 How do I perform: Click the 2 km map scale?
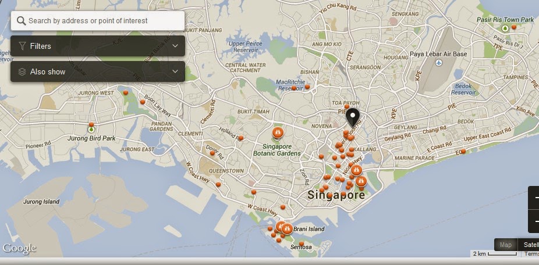point(495,254)
